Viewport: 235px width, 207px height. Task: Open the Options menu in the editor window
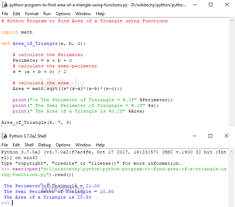[63, 14]
